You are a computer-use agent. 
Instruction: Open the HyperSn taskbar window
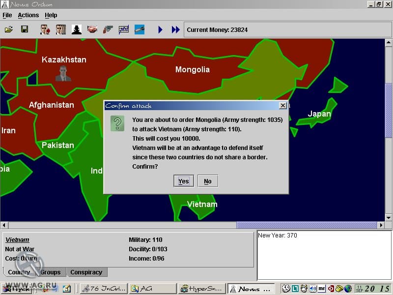click(x=202, y=289)
